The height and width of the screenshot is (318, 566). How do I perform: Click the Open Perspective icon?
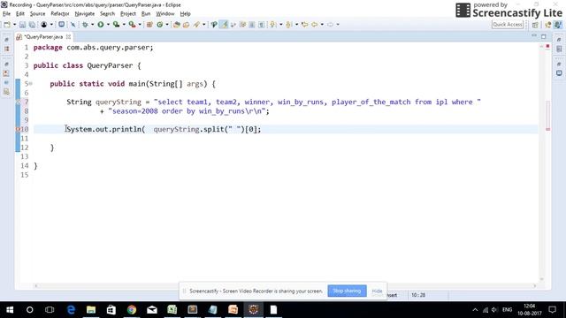coord(535,25)
